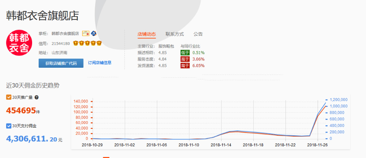Click the last gold crown credit icon
The height and width of the screenshot is (158, 366).
point(99,43)
